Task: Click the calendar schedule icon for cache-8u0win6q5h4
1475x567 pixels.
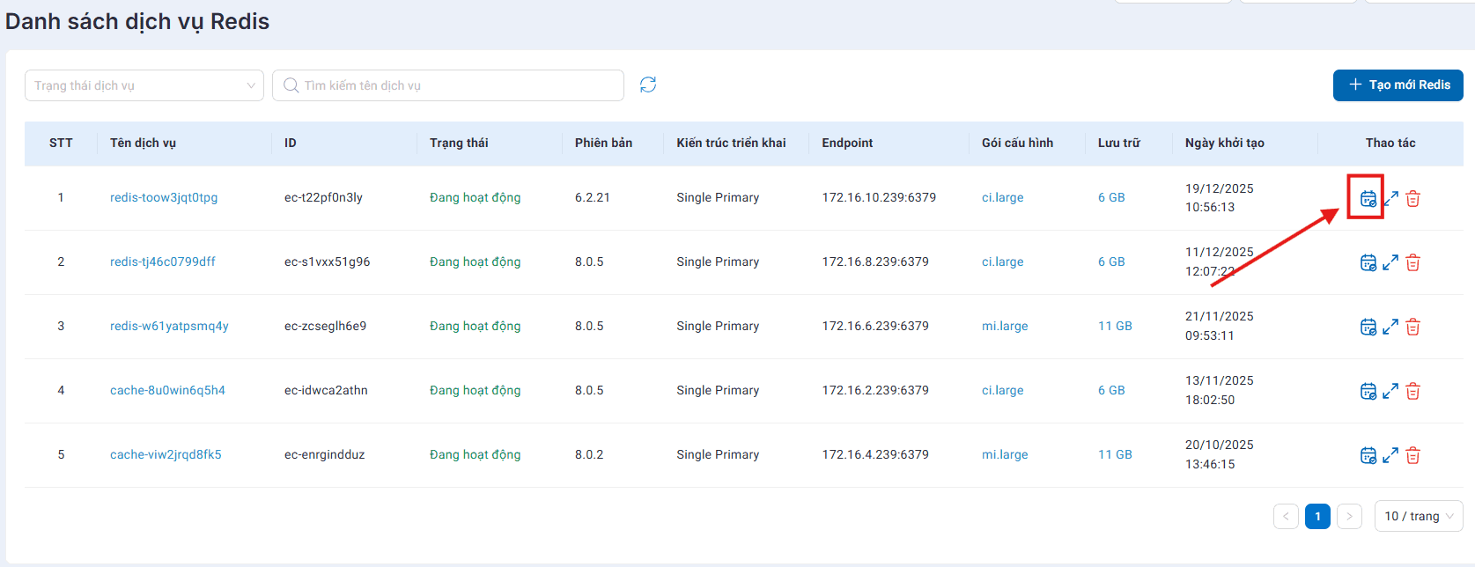Action: (x=1368, y=391)
